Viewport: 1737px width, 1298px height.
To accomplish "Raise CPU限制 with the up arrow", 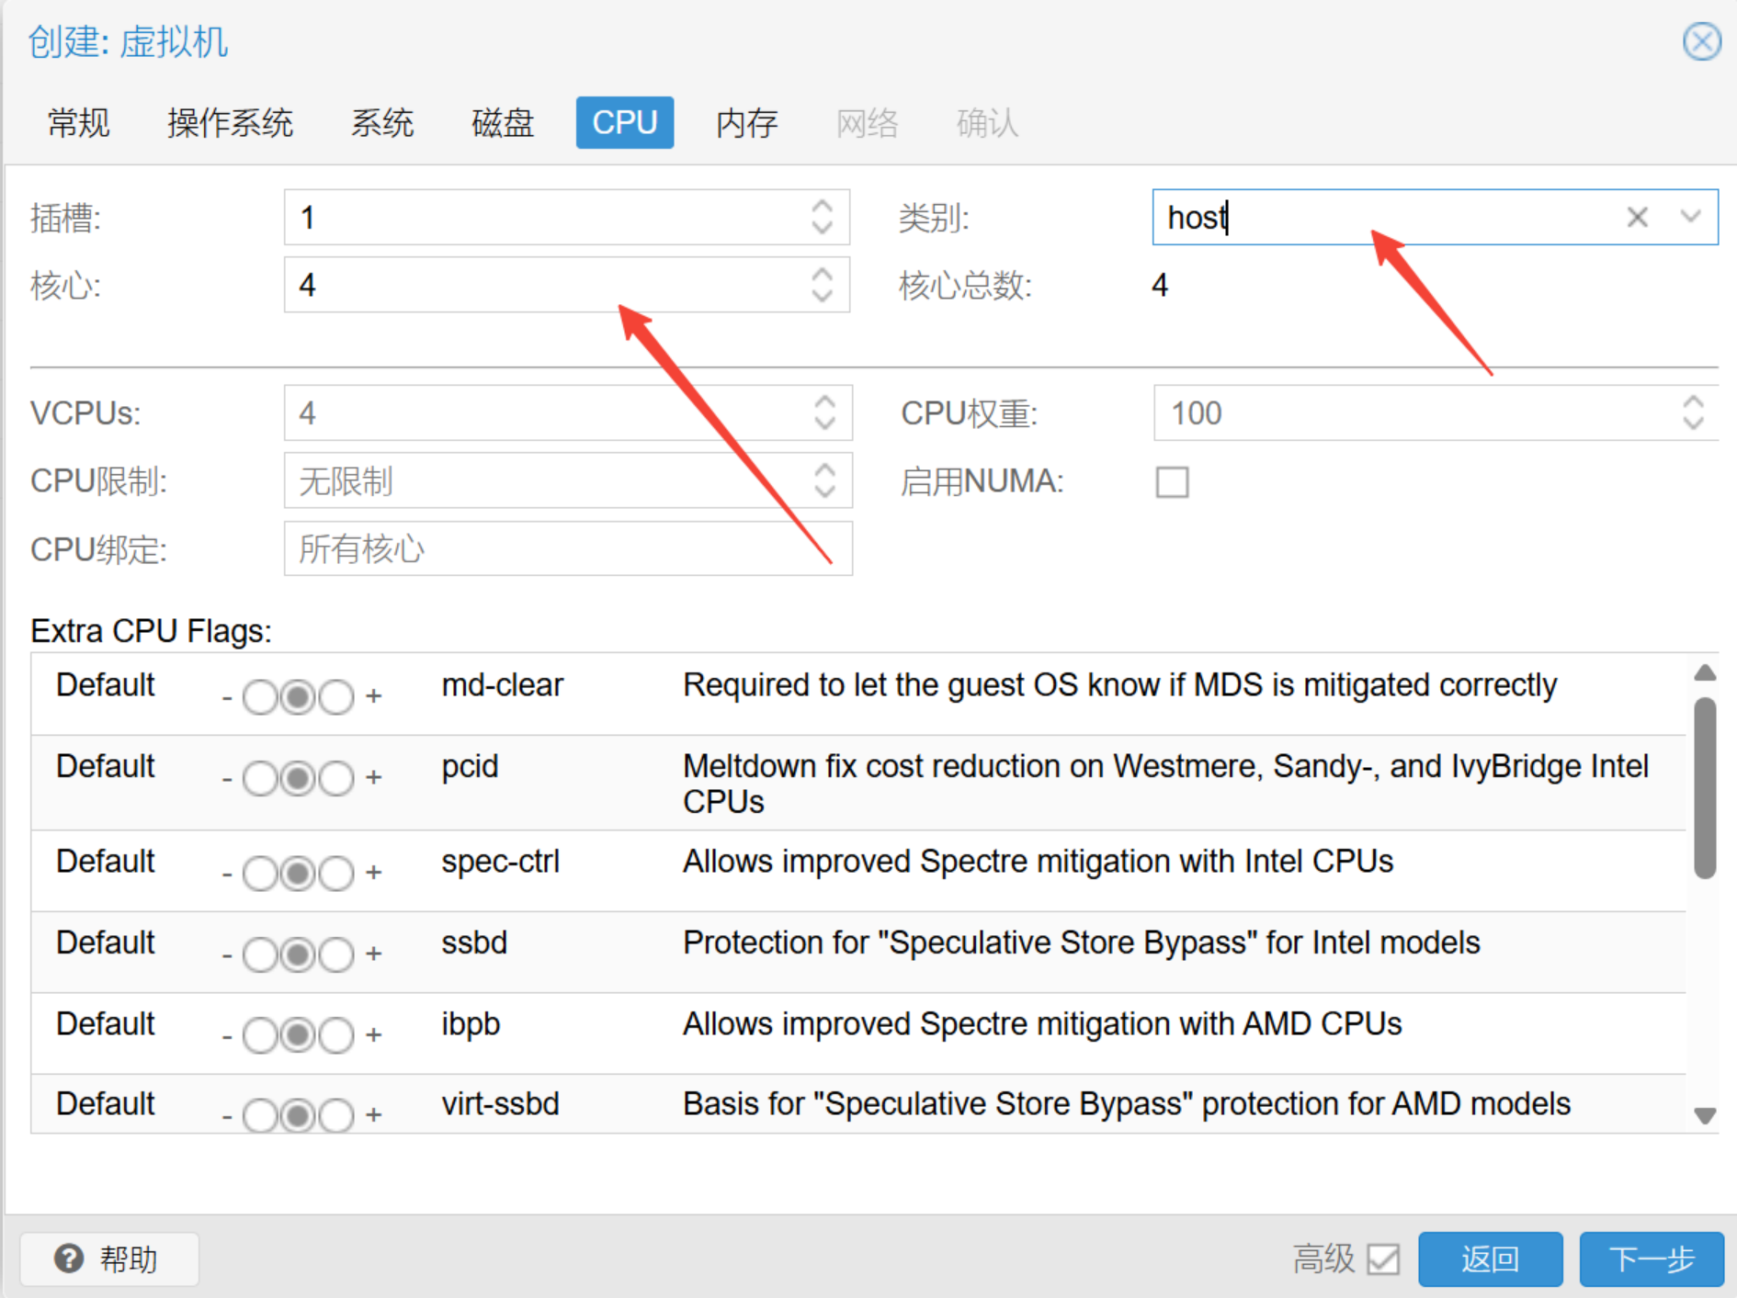I will pyautogui.click(x=824, y=469).
